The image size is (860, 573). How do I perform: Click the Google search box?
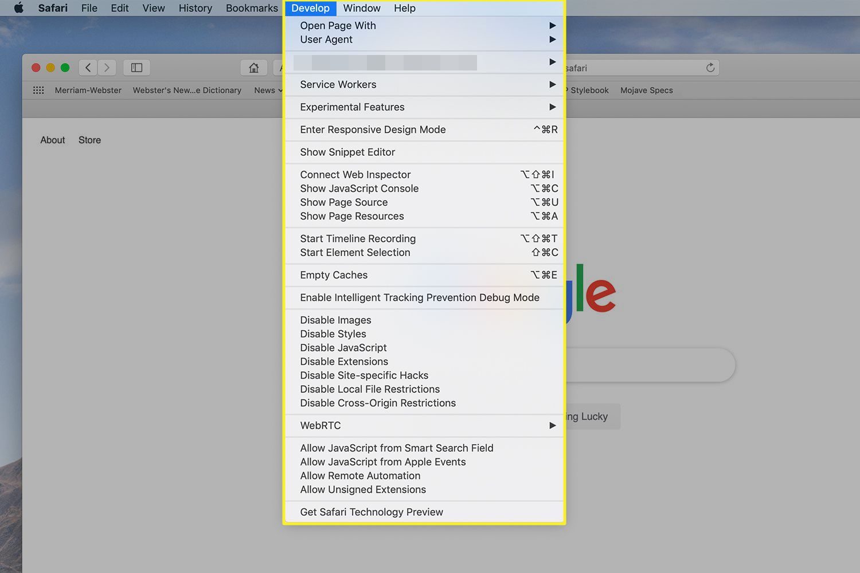pyautogui.click(x=651, y=365)
